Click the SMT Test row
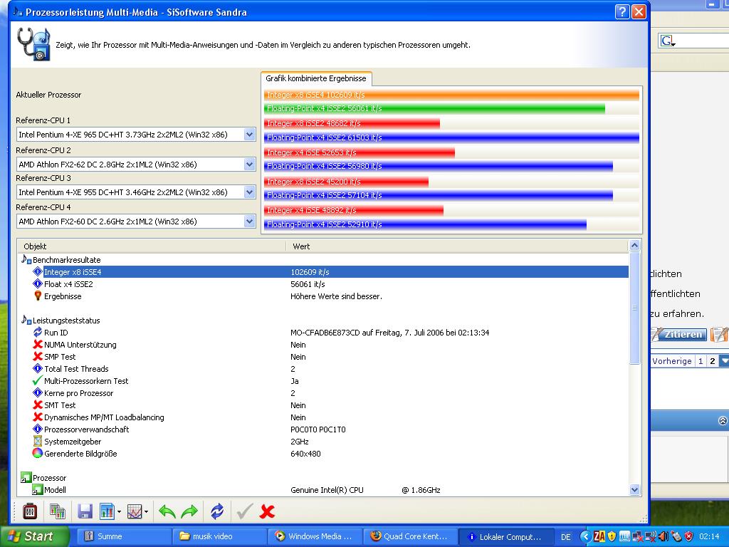 point(324,405)
